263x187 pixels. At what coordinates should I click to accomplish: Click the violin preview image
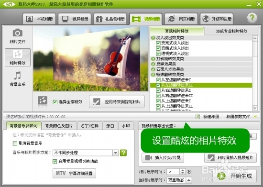(x=90, y=58)
